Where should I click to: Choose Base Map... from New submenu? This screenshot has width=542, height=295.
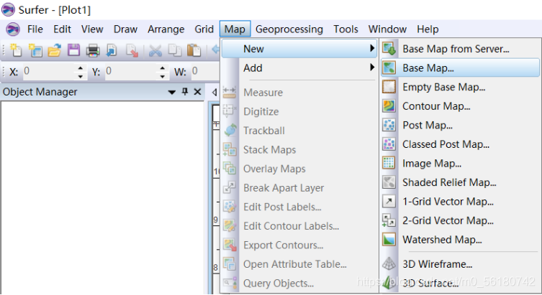point(460,68)
